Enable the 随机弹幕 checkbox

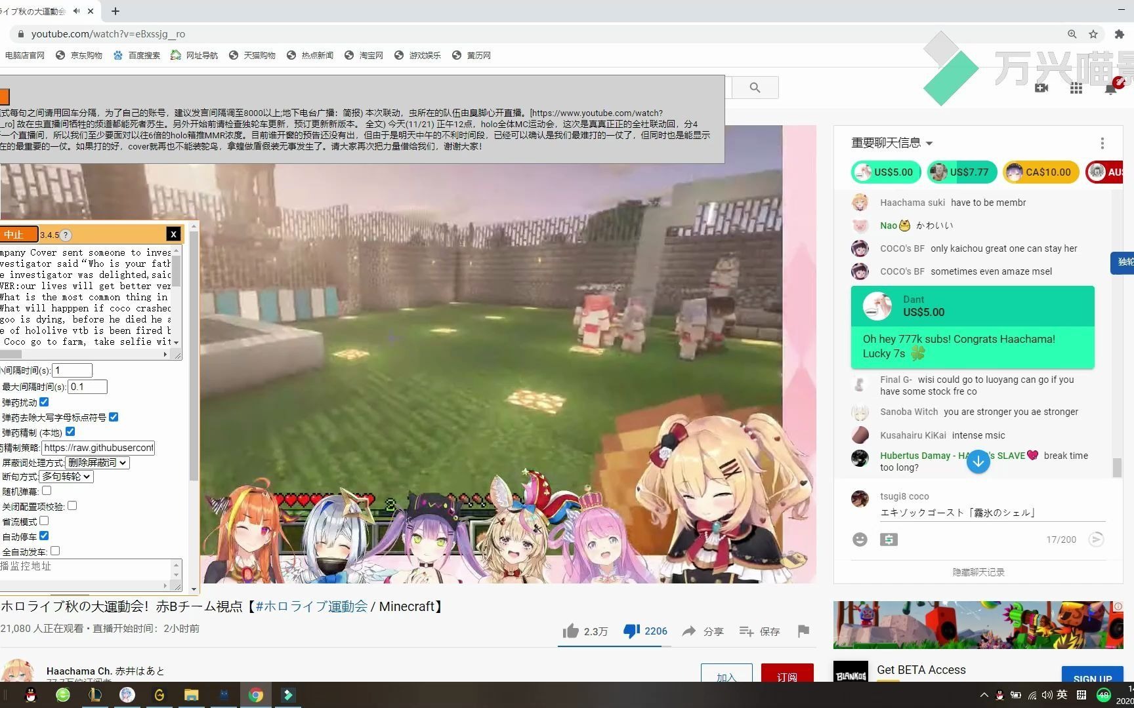[x=47, y=490]
